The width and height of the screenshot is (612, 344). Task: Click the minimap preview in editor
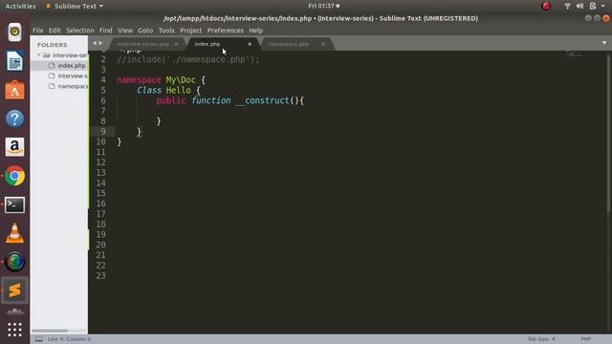pos(575,54)
